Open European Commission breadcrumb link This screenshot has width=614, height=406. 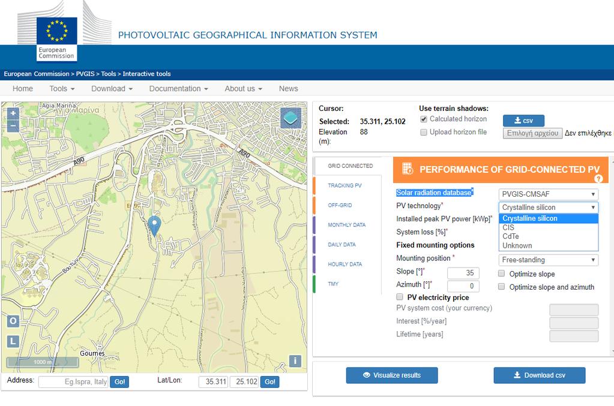pyautogui.click(x=37, y=74)
